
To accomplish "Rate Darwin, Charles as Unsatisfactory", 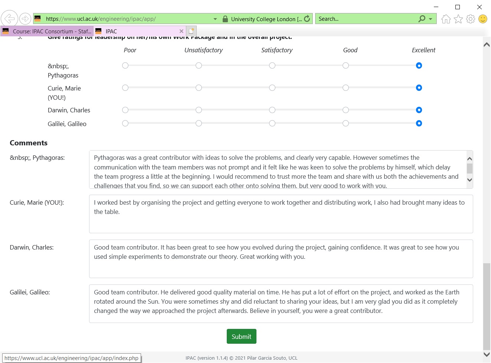I will point(199,110).
